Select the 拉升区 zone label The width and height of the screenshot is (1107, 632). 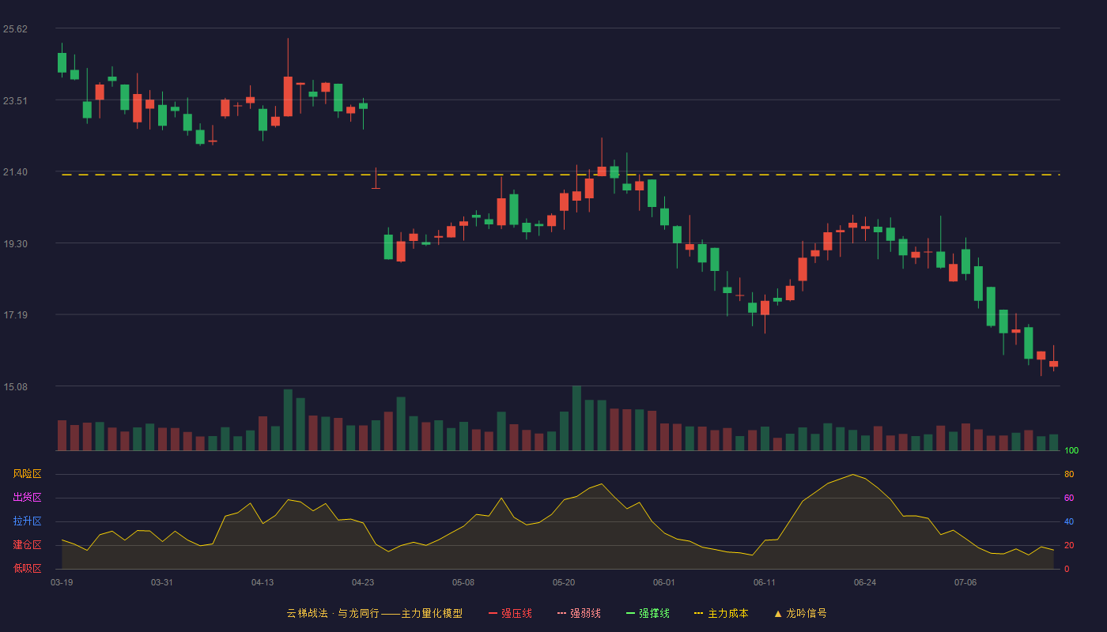click(27, 521)
